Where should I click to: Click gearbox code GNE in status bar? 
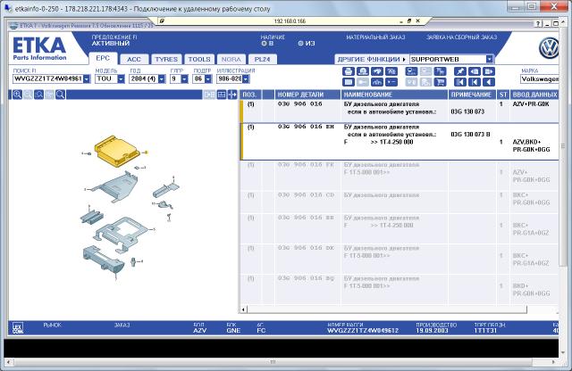click(x=233, y=331)
